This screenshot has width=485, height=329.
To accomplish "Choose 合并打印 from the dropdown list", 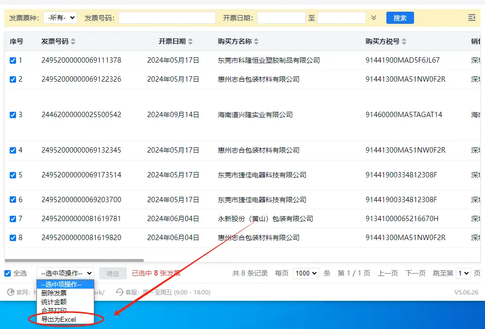I will (x=65, y=311).
